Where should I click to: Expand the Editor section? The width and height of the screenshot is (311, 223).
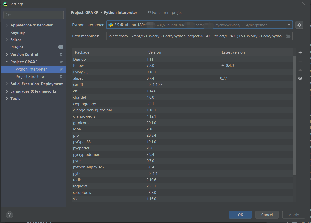(7, 40)
